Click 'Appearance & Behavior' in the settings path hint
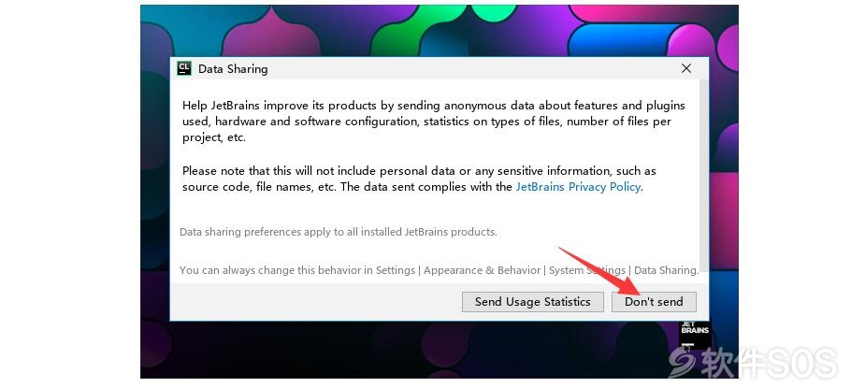851x388 pixels. pos(482,270)
